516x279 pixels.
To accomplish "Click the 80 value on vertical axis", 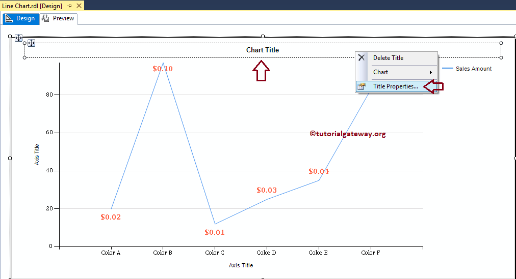I will tap(49, 95).
